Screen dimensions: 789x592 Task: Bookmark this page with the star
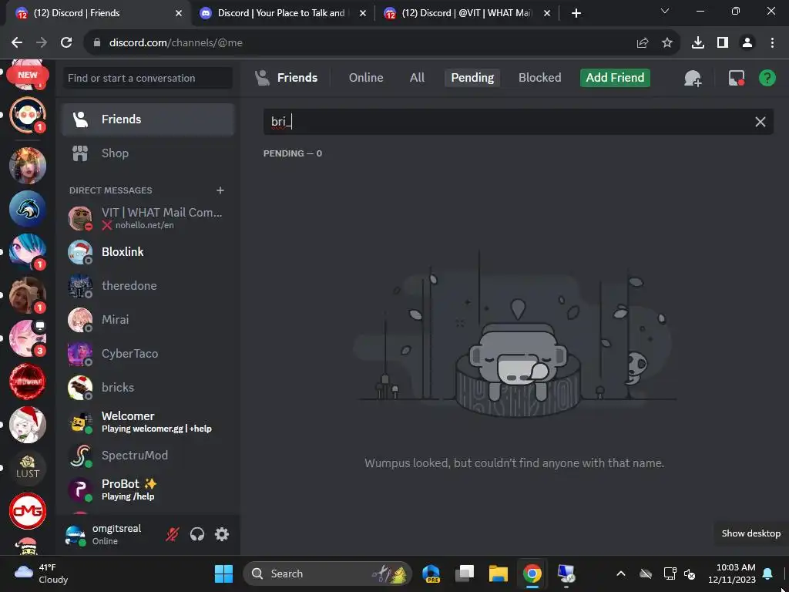coord(666,43)
